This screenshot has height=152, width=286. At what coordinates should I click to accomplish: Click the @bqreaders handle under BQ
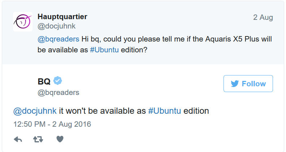tap(58, 92)
